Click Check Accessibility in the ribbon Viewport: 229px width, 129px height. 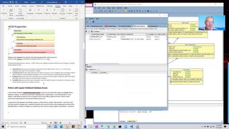pyautogui.click(x=20, y=13)
